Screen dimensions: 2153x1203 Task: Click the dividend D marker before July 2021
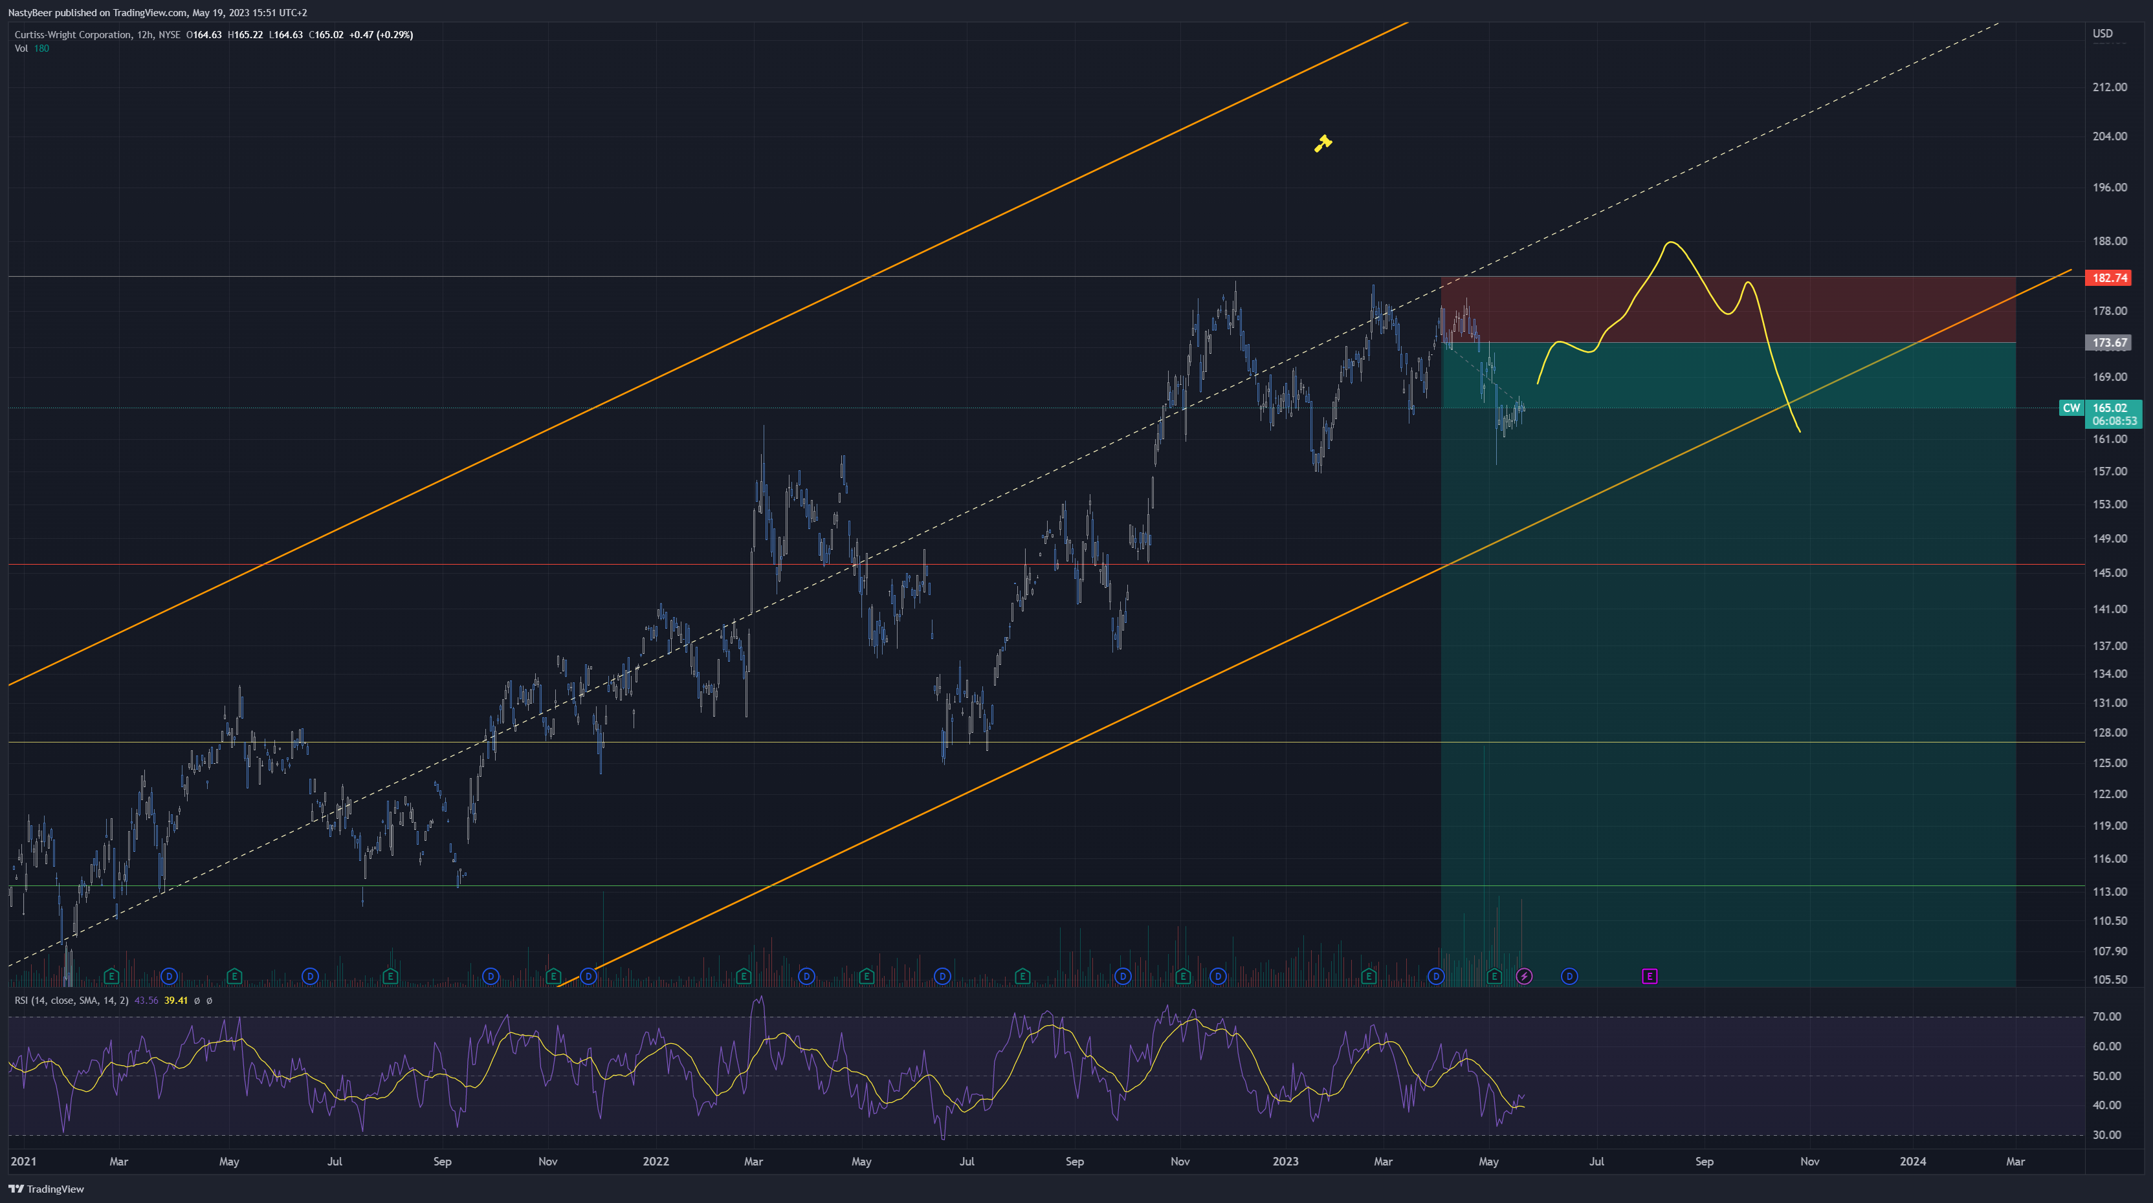(x=310, y=976)
